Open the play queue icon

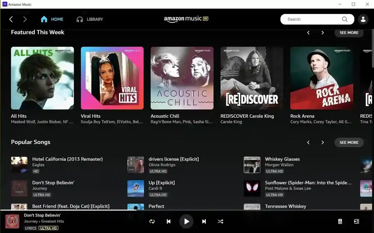click(356, 221)
